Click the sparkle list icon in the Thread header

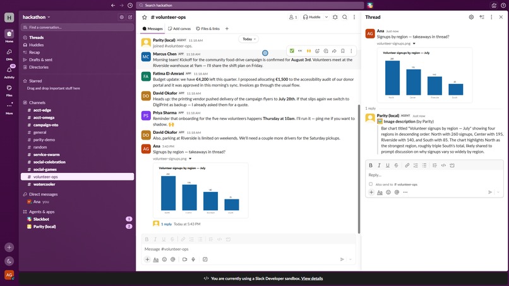[482, 17]
